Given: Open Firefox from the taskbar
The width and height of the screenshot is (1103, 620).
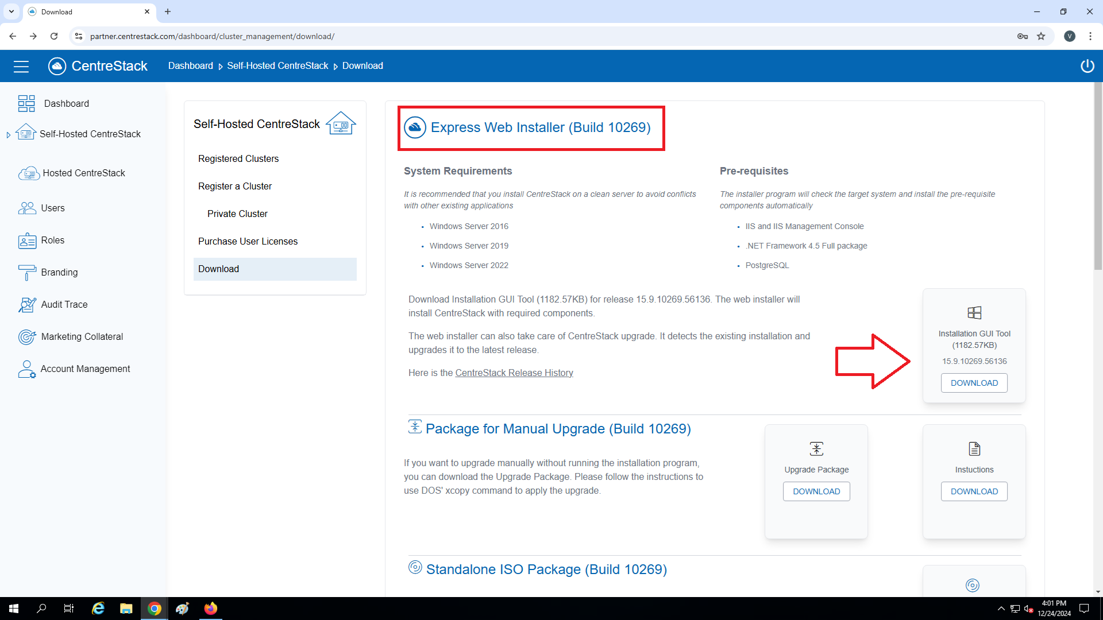Looking at the screenshot, I should pos(211,609).
